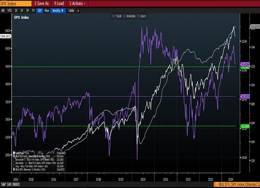Screen dimensions: 260x188
Task: Click the 2014 year label
Action: (16, 179)
